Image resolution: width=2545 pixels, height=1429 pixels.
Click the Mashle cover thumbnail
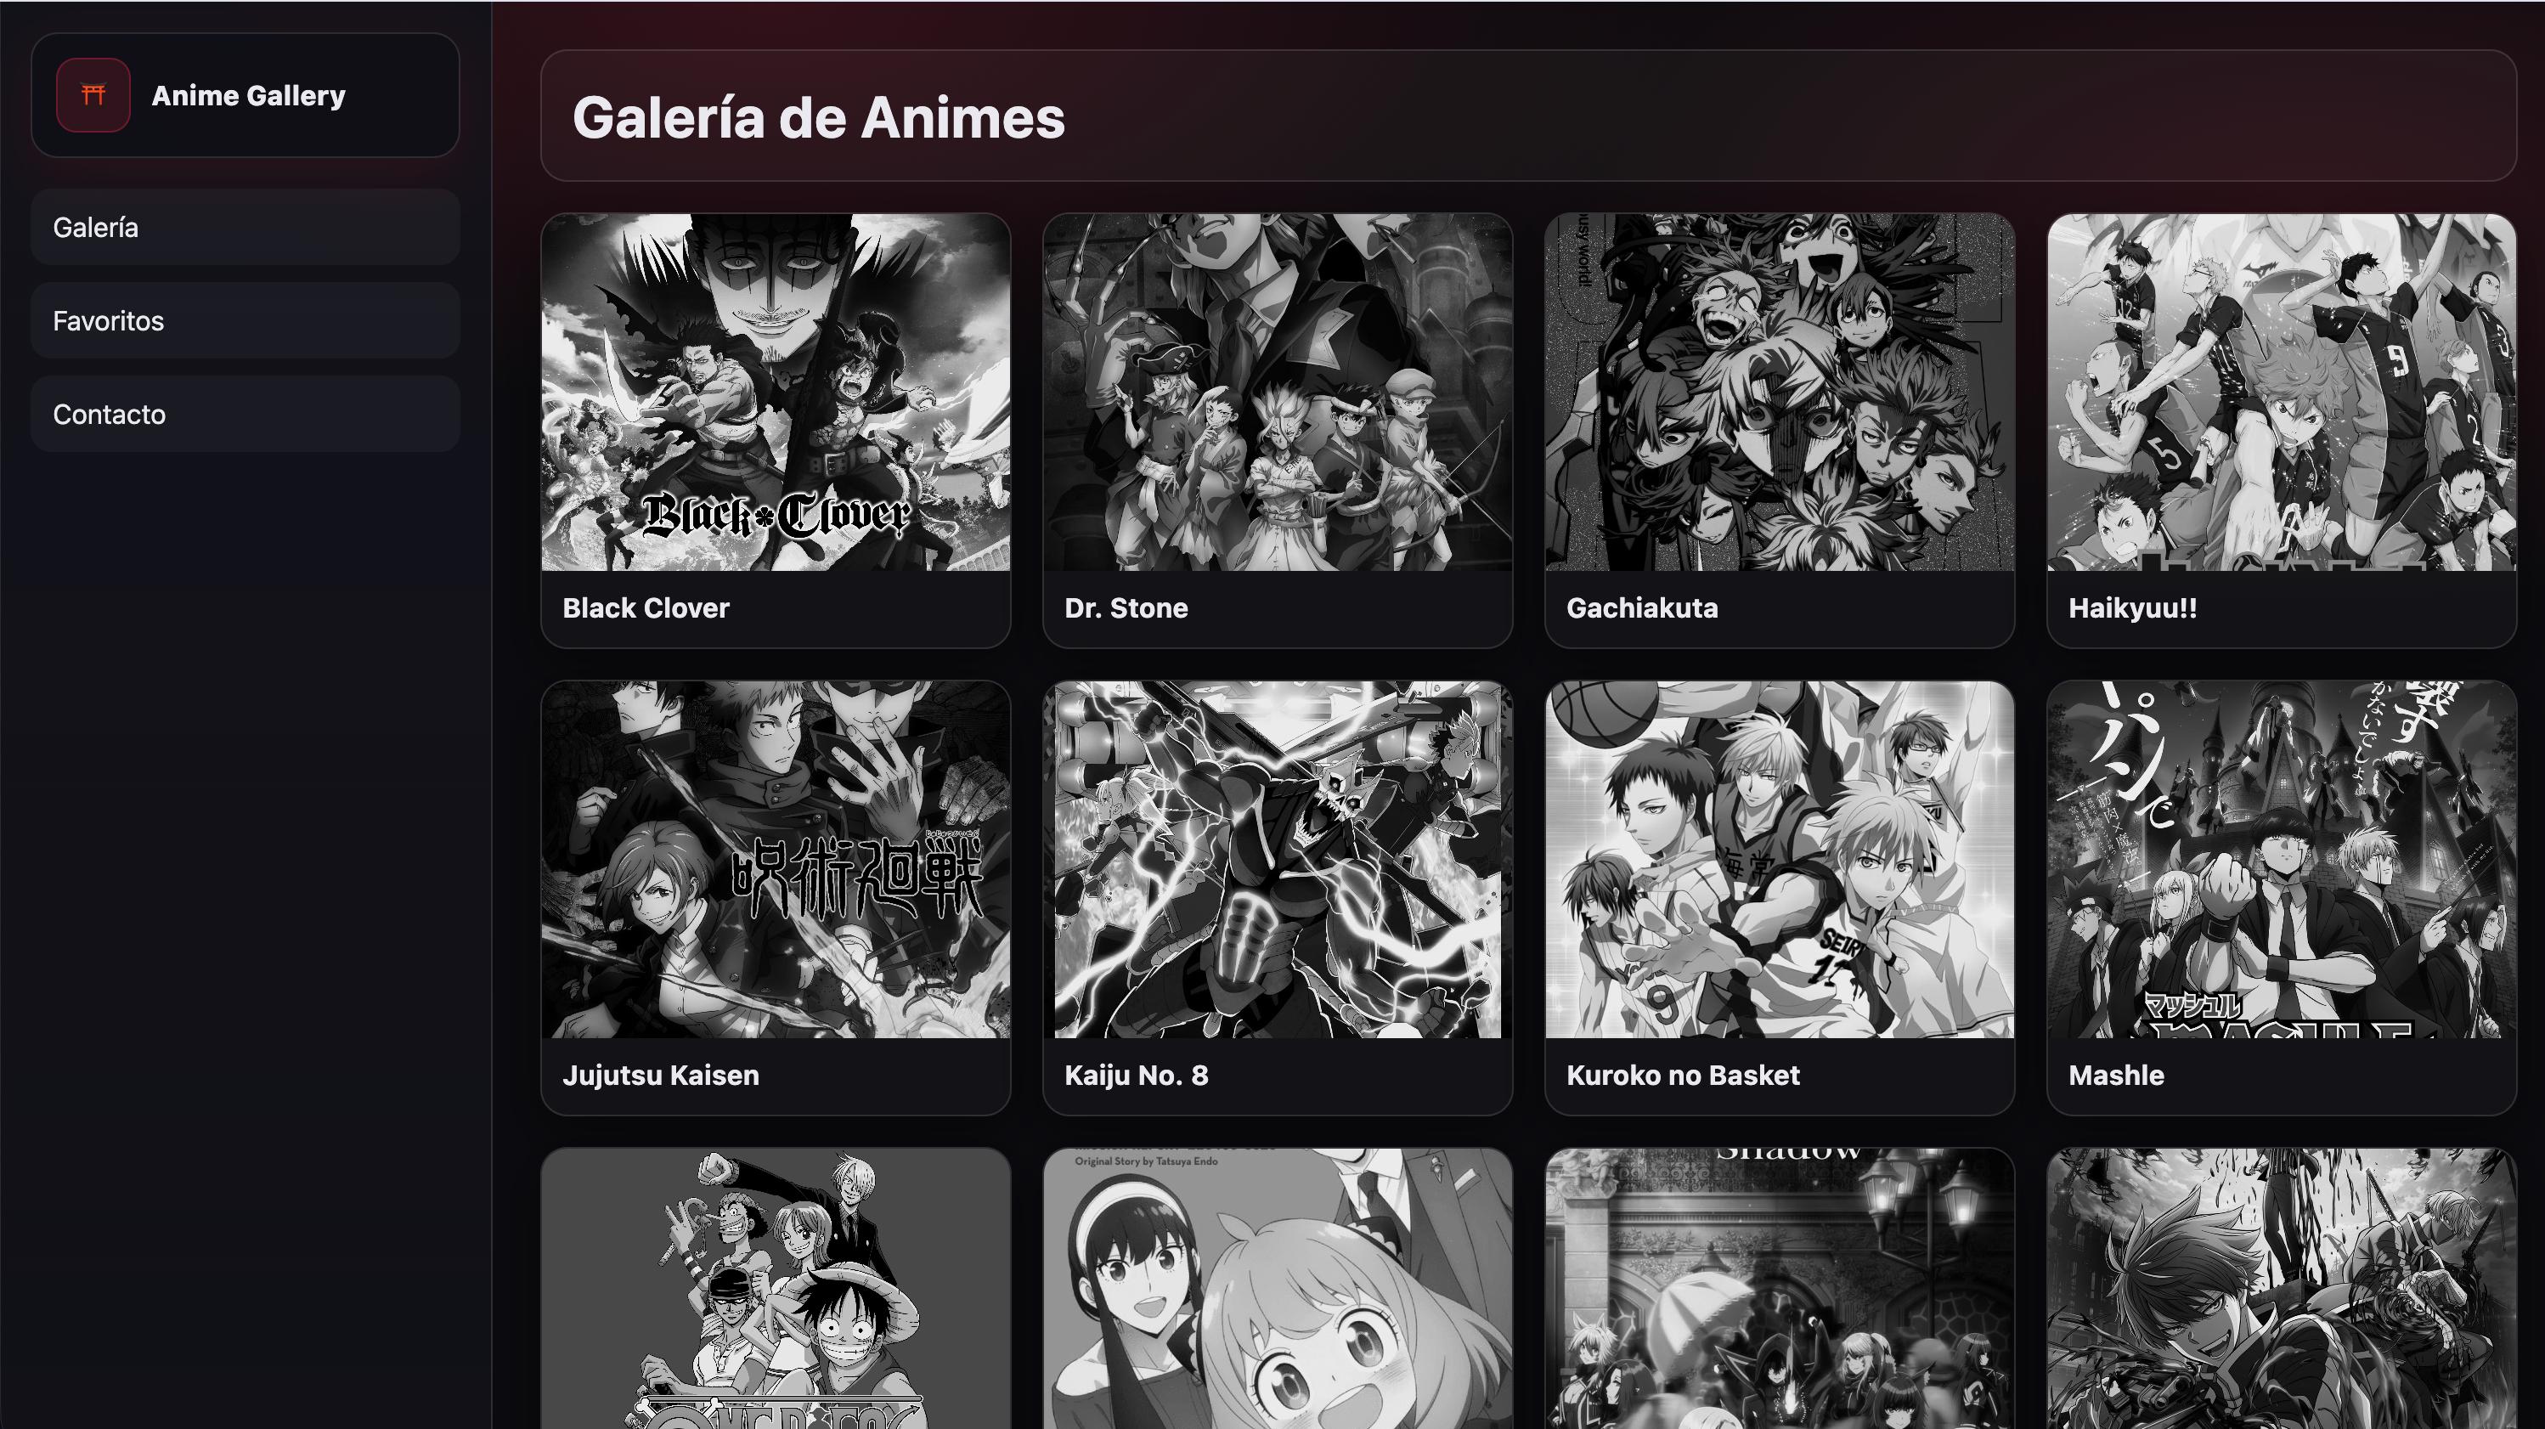[x=2281, y=860]
